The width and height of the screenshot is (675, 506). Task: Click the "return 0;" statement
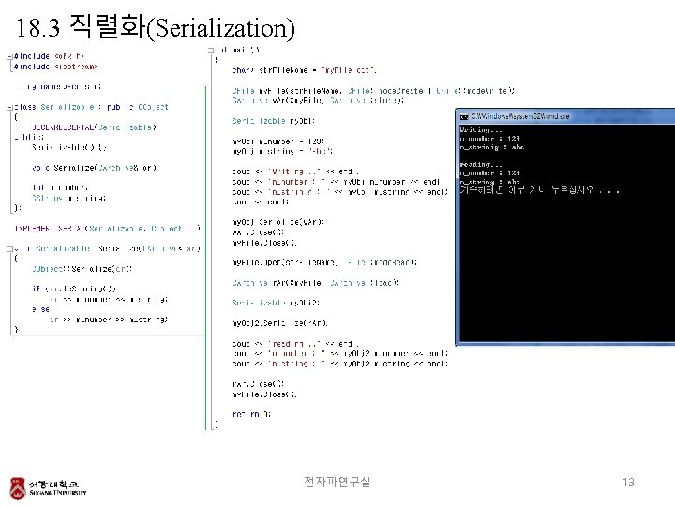pos(251,414)
